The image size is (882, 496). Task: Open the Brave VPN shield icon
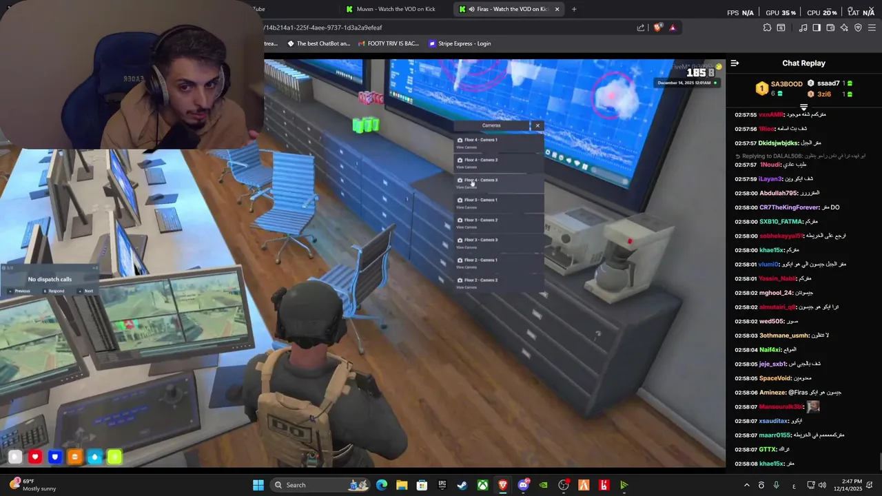[x=858, y=28]
